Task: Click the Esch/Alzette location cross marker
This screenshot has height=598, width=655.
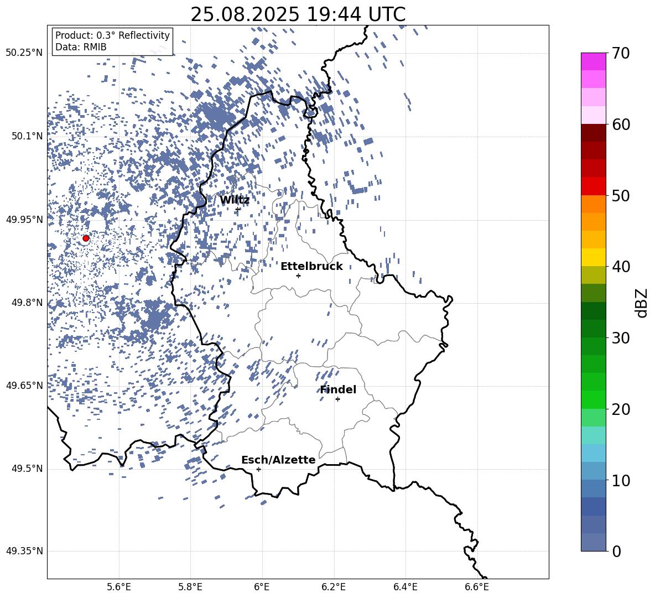Action: pos(258,469)
